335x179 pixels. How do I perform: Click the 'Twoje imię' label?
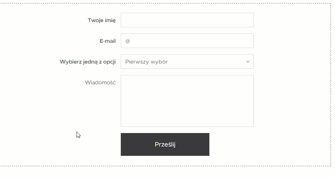click(x=102, y=20)
